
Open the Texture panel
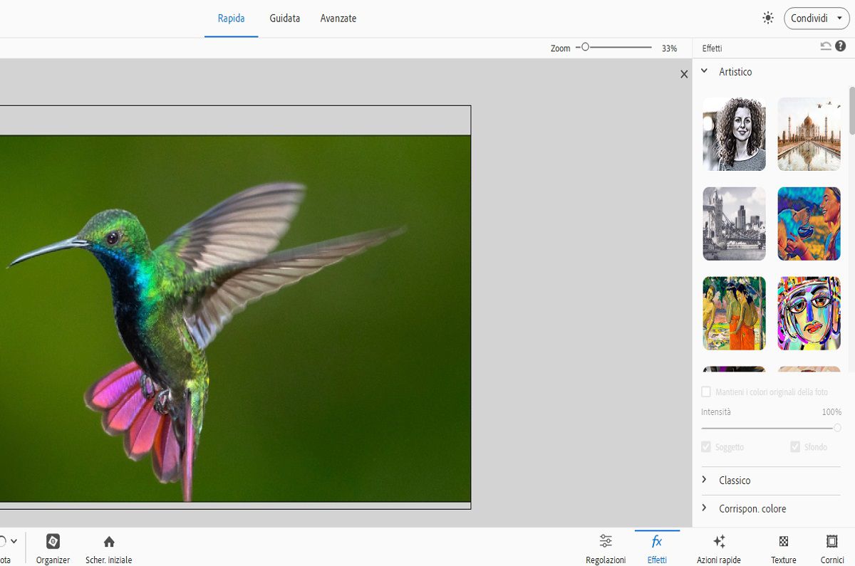click(784, 548)
